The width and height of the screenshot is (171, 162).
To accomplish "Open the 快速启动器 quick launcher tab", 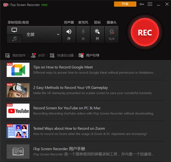I will [62, 55].
